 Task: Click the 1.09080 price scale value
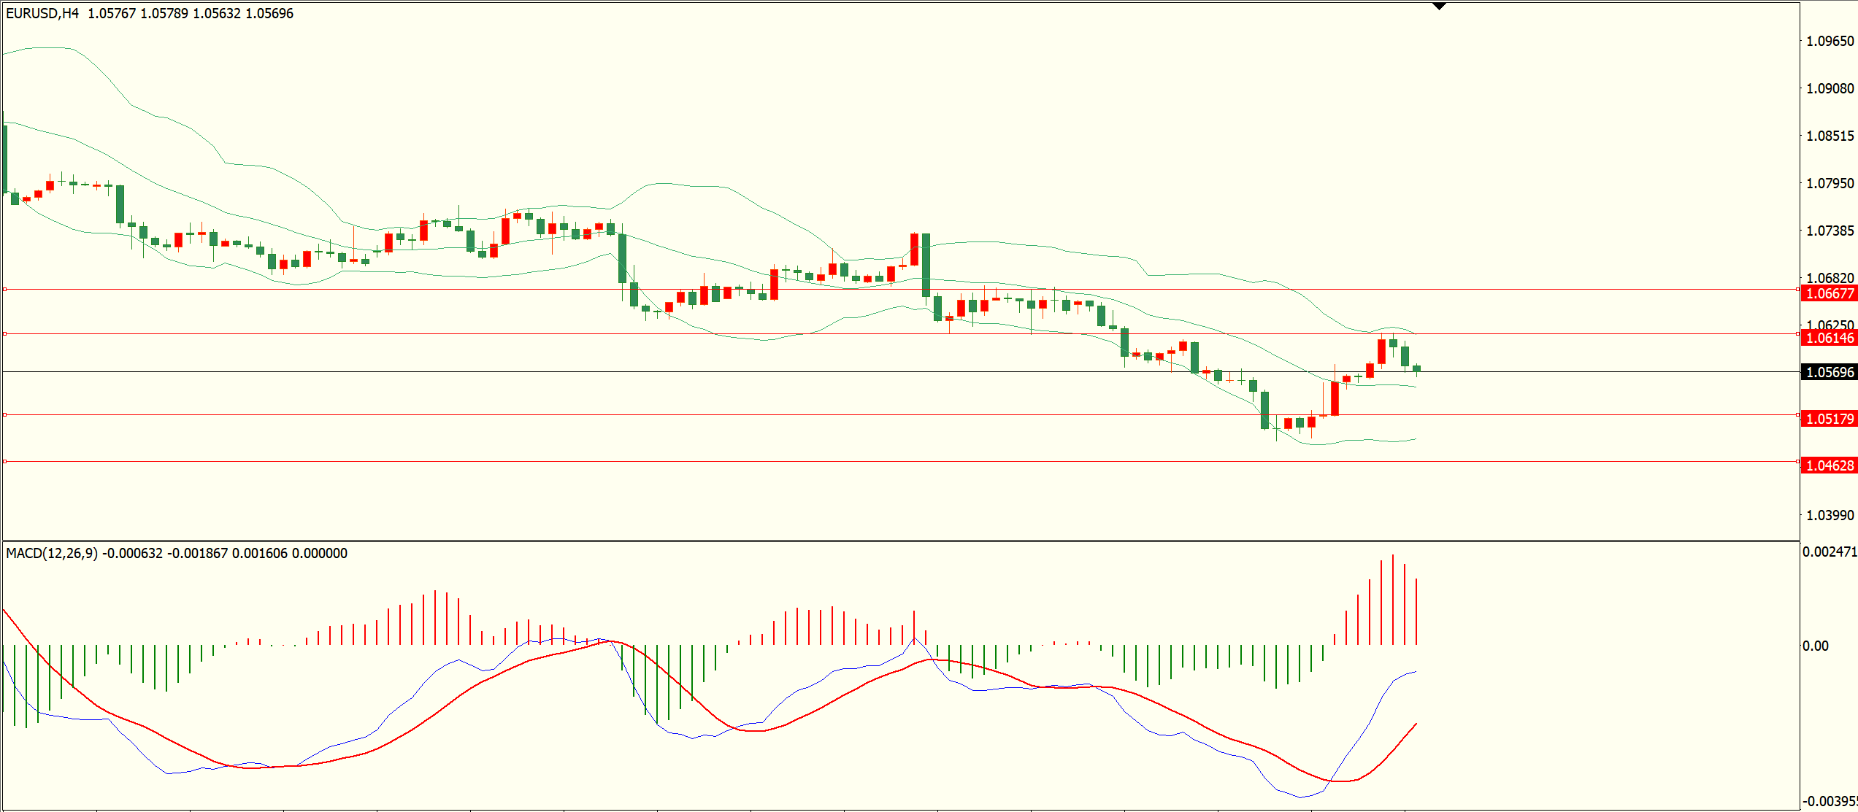coord(1830,88)
